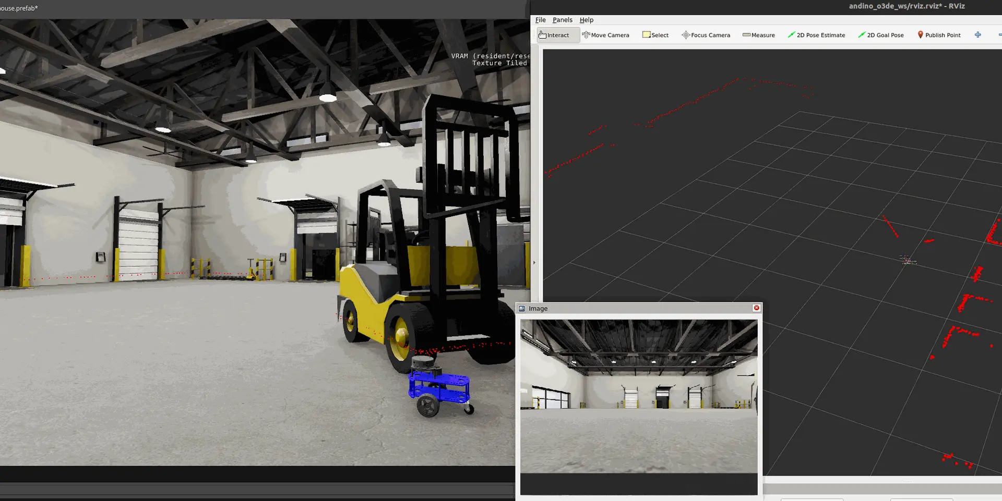Select the 2D Pose Estimate tool
The width and height of the screenshot is (1002, 501).
pos(816,35)
